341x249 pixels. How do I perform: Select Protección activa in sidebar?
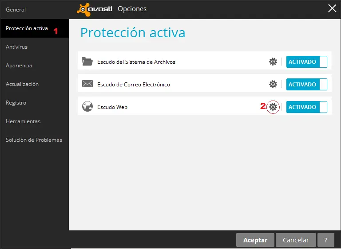(34, 28)
